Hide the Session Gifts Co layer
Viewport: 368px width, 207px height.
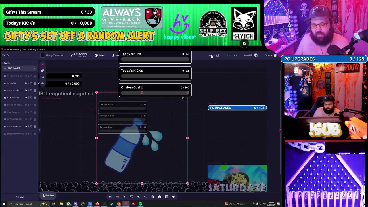click(26, 126)
